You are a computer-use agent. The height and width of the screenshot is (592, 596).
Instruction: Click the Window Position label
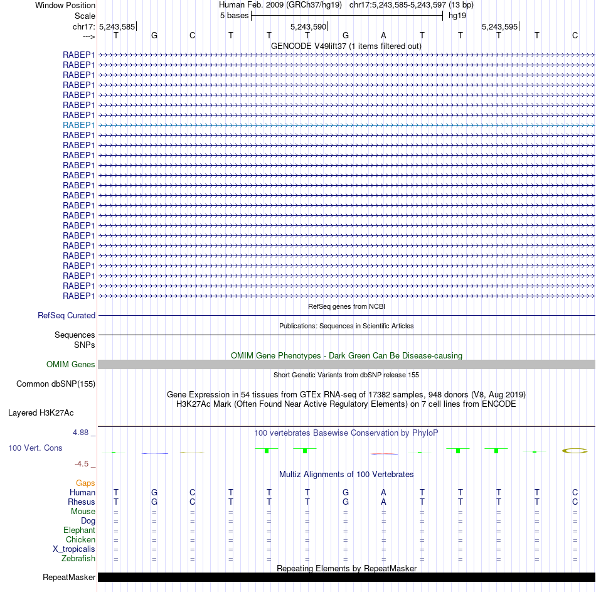click(x=65, y=5)
